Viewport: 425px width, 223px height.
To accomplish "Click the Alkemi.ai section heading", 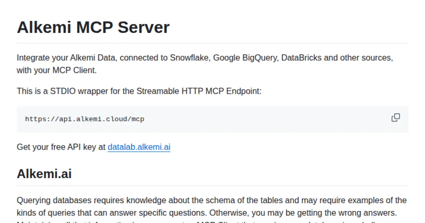I will tap(44, 174).
